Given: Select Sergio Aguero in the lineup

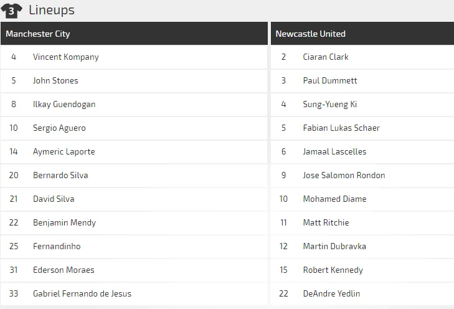Looking at the screenshot, I should (59, 128).
